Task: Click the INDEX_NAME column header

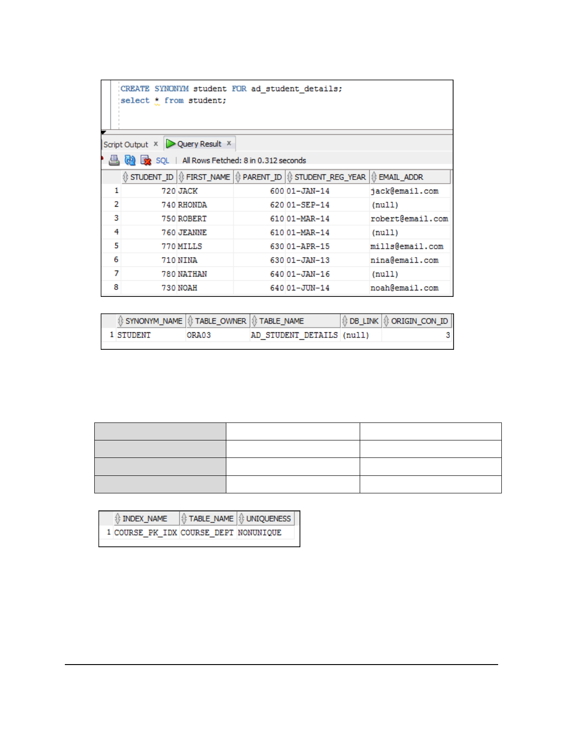Action: [x=146, y=519]
